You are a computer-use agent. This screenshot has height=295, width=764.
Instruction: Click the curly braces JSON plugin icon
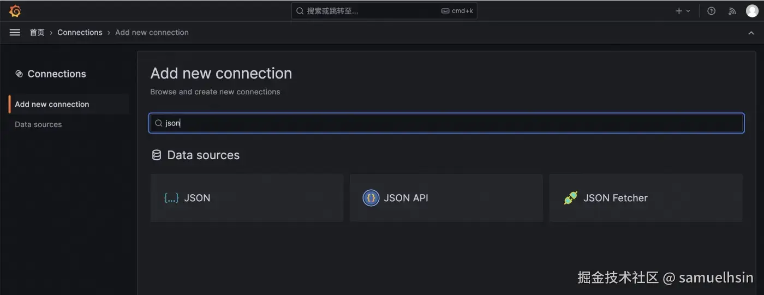[171, 198]
